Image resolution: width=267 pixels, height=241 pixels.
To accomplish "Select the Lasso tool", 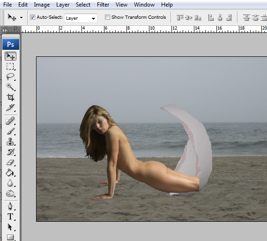I will tap(10, 77).
